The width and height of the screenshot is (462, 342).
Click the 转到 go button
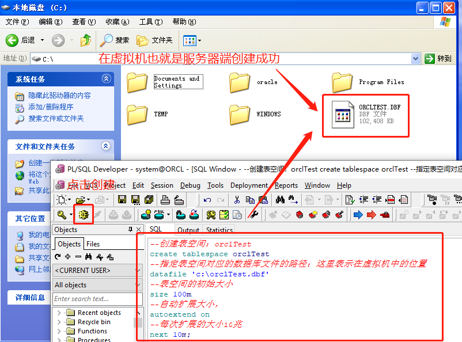point(438,59)
